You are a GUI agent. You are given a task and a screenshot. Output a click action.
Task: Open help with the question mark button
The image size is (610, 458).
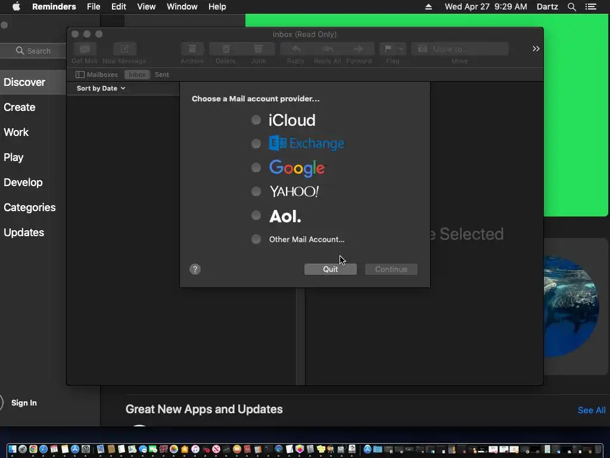pos(195,269)
